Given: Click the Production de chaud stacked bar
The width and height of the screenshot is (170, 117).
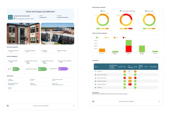Looking at the screenshot, I should pos(128,46).
